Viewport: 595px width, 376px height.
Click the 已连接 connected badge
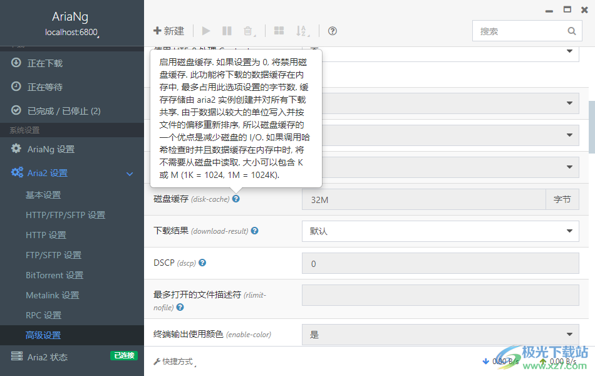click(124, 355)
